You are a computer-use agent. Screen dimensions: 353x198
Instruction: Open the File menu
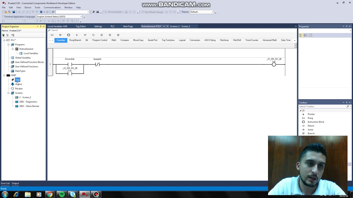point(4,7)
